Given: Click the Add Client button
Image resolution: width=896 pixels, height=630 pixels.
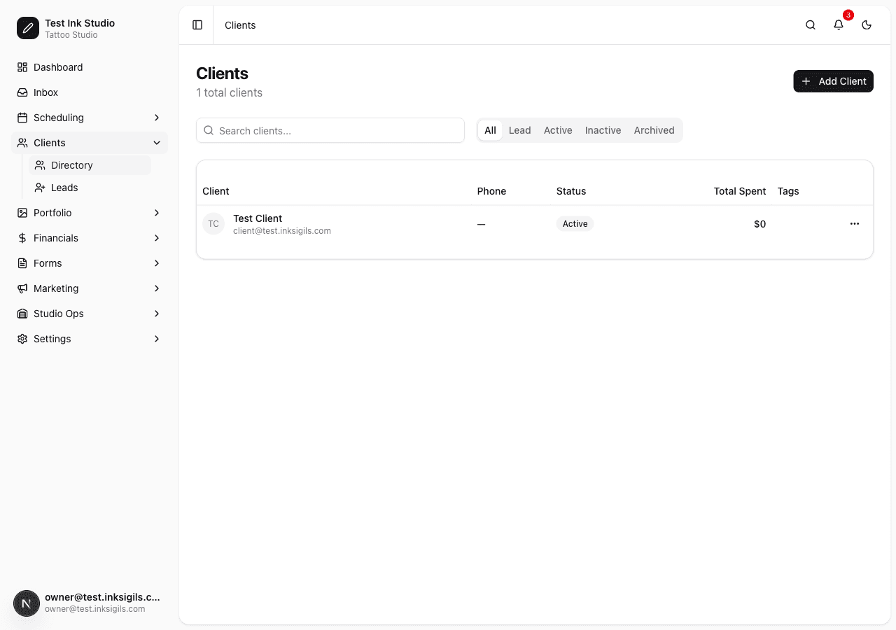Looking at the screenshot, I should point(833,80).
